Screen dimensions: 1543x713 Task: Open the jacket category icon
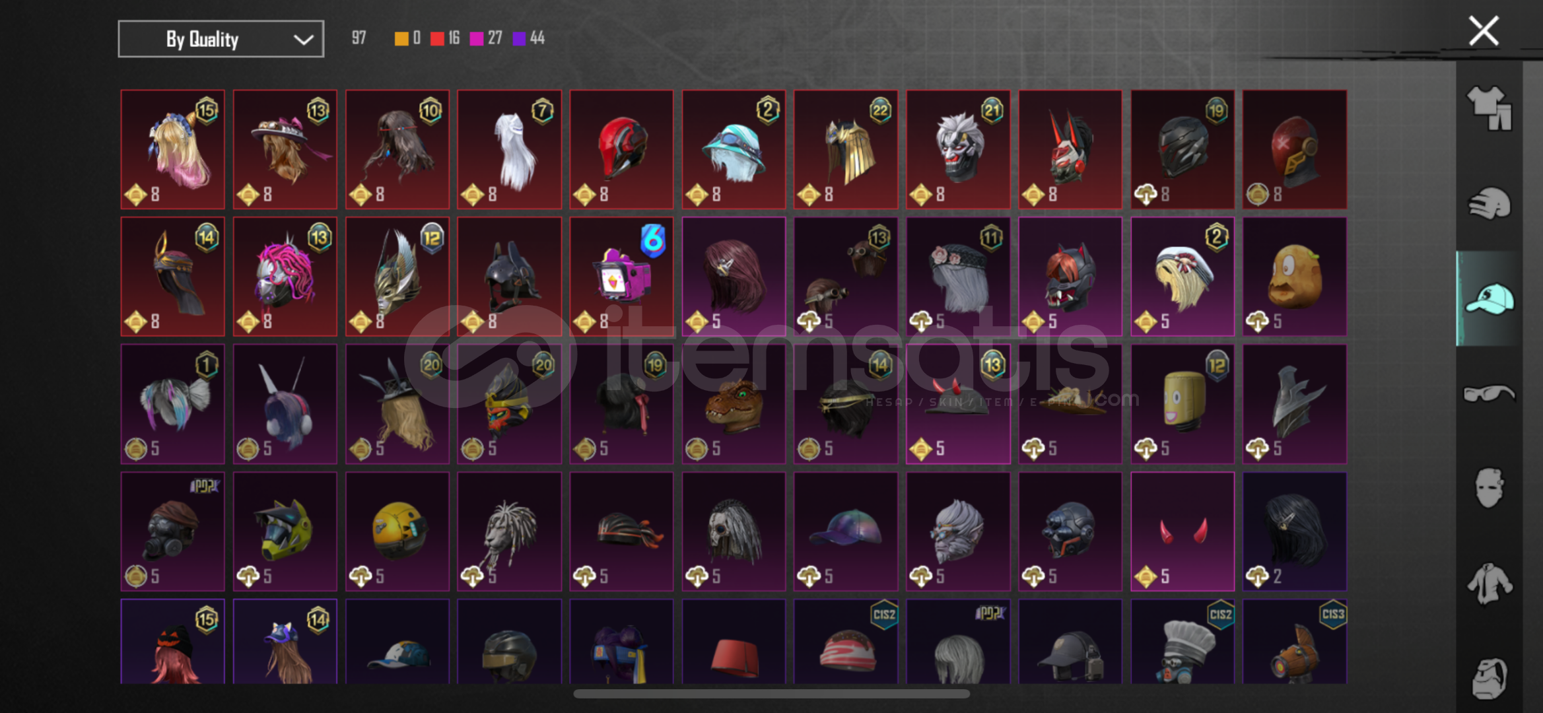1489,583
